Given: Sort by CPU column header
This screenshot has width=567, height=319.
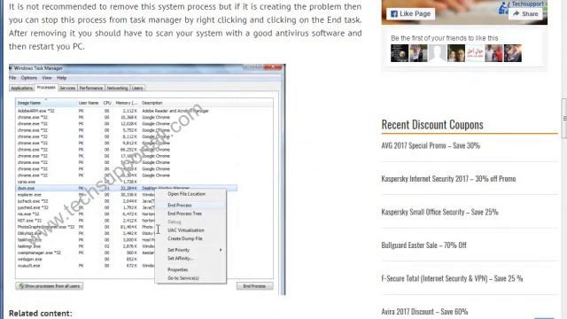Looking at the screenshot, I should point(107,103).
